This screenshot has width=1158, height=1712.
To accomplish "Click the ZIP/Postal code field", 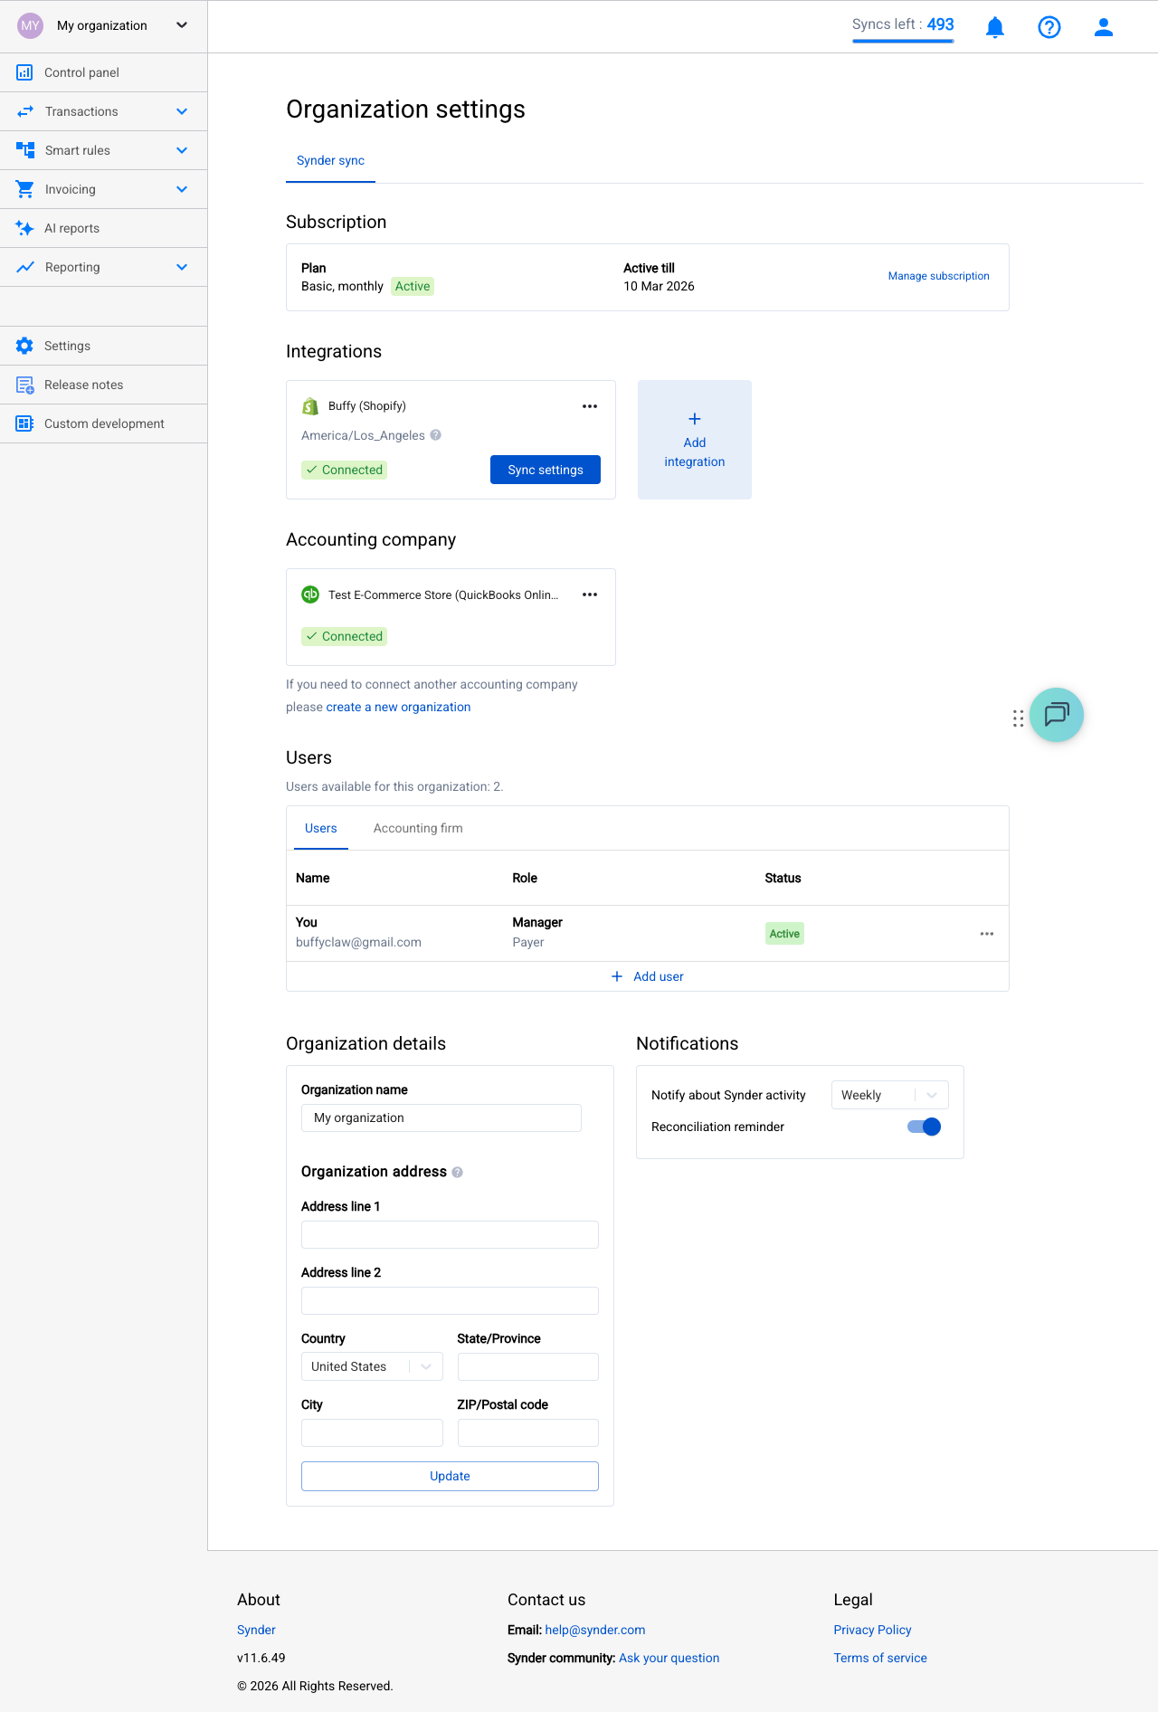I will (x=528, y=1432).
